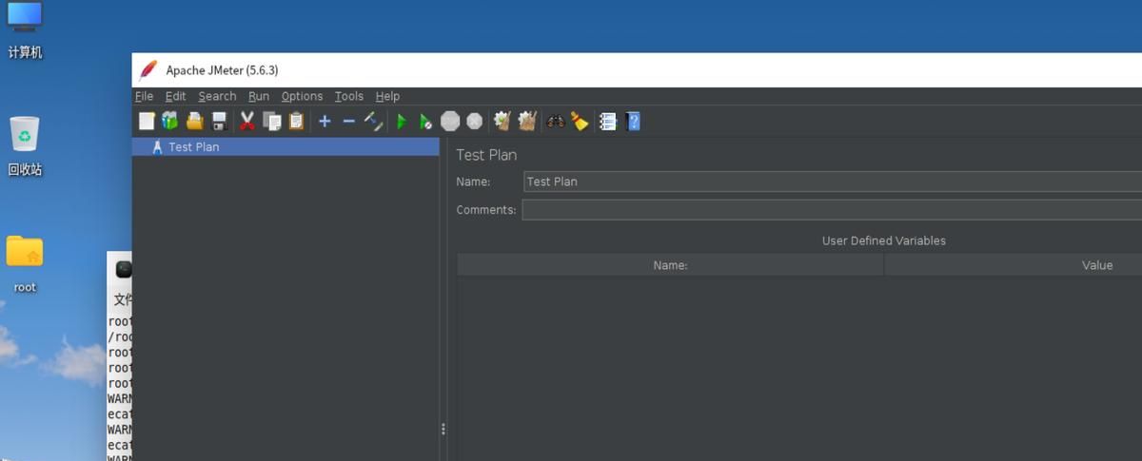Viewport: 1142px width, 461px height.
Task: Open Search binoculars icon
Action: click(555, 122)
